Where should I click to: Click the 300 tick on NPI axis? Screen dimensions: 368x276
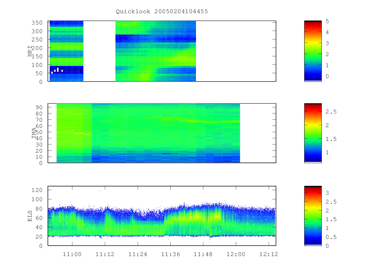click(x=37, y=31)
